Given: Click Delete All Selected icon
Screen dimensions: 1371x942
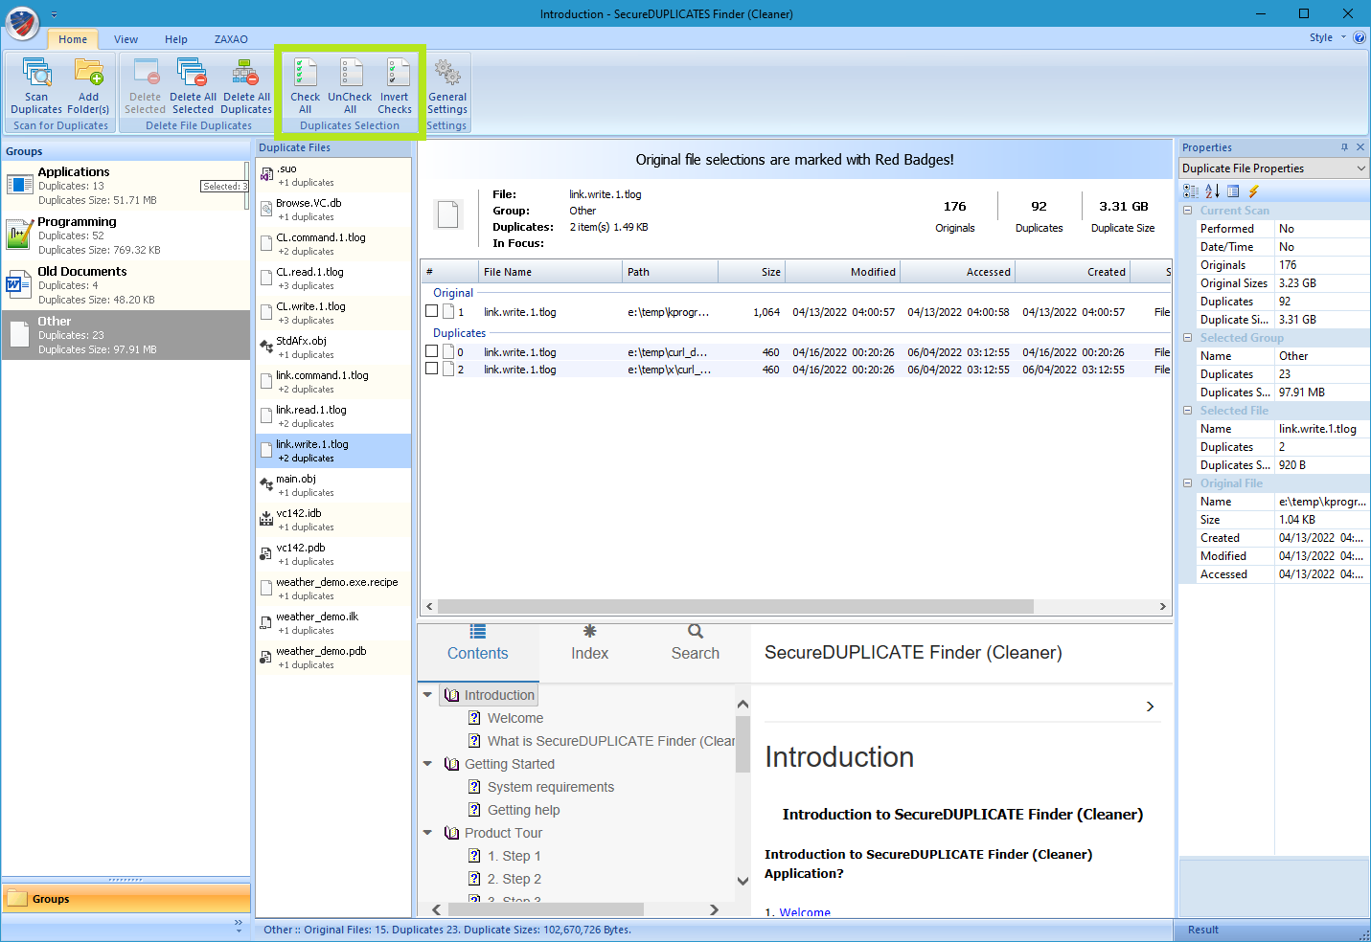Looking at the screenshot, I should tap(193, 74).
